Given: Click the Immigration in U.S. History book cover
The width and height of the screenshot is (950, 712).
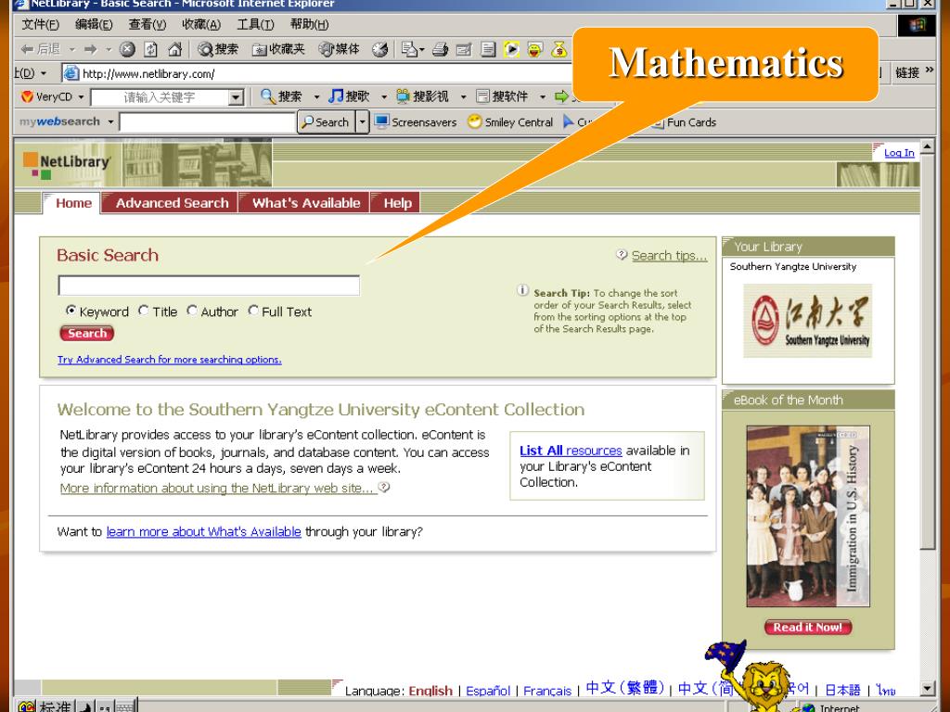Looking at the screenshot, I should (x=808, y=516).
